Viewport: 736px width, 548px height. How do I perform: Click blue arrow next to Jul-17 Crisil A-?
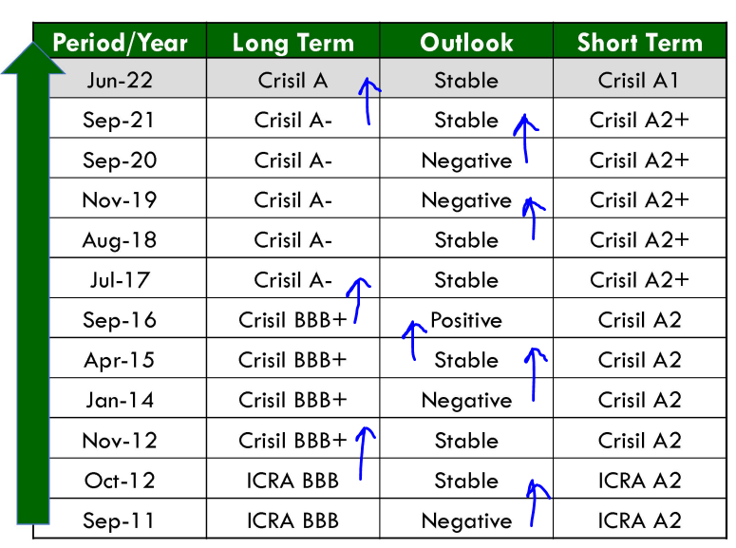(358, 300)
